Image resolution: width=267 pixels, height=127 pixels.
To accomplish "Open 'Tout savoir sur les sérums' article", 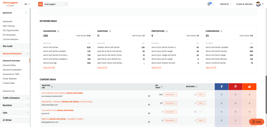I will pos(58,110).
